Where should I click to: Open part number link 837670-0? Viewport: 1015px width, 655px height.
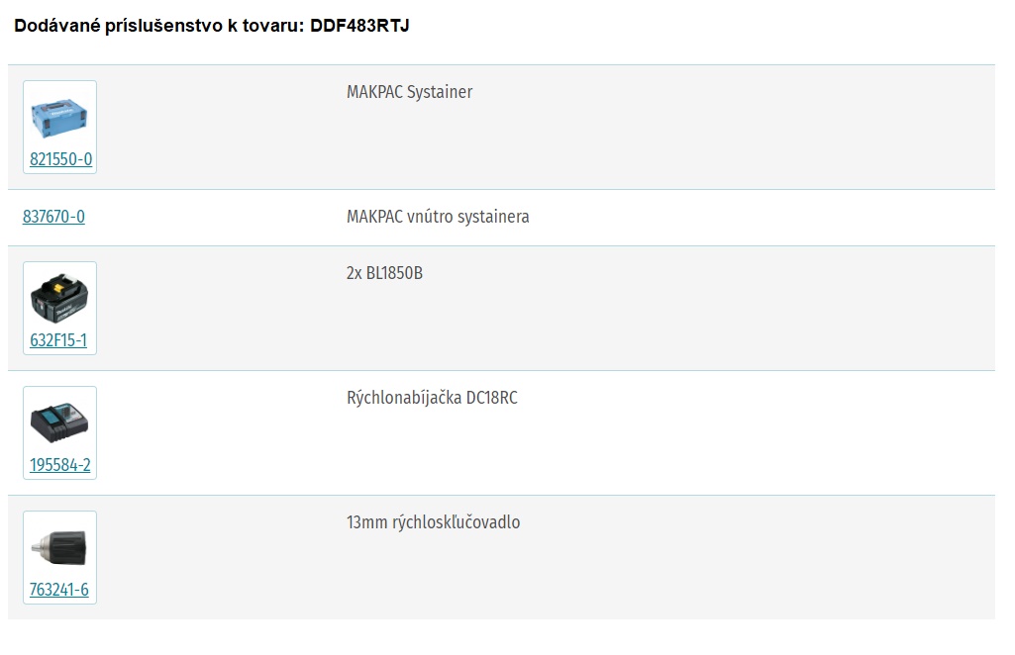(53, 217)
